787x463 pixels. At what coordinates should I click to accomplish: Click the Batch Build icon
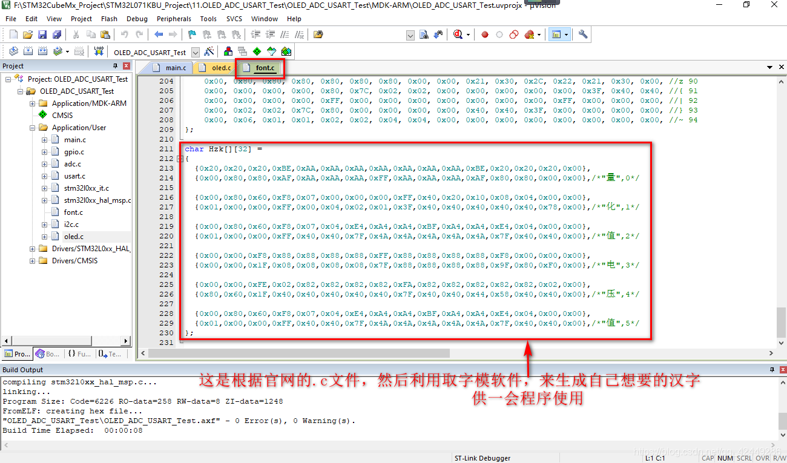tap(58, 51)
